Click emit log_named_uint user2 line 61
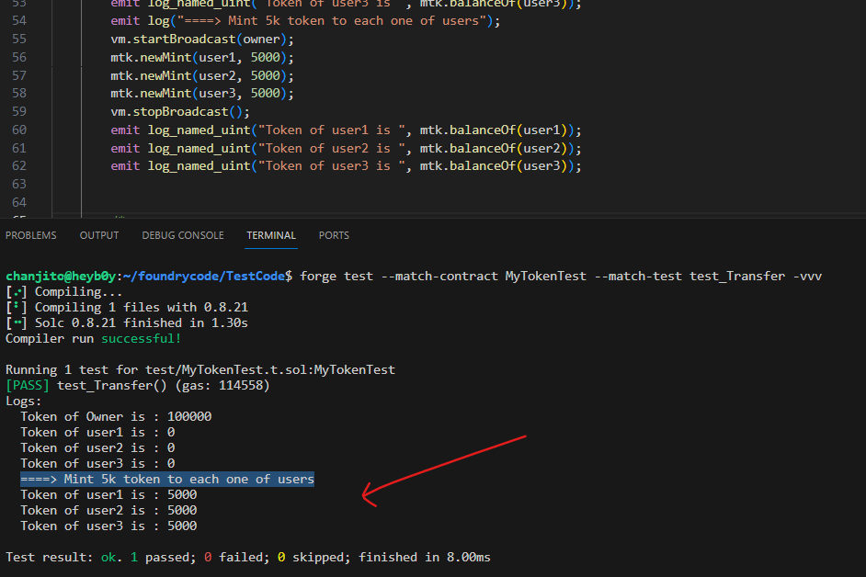This screenshot has width=866, height=577. pyautogui.click(x=346, y=148)
